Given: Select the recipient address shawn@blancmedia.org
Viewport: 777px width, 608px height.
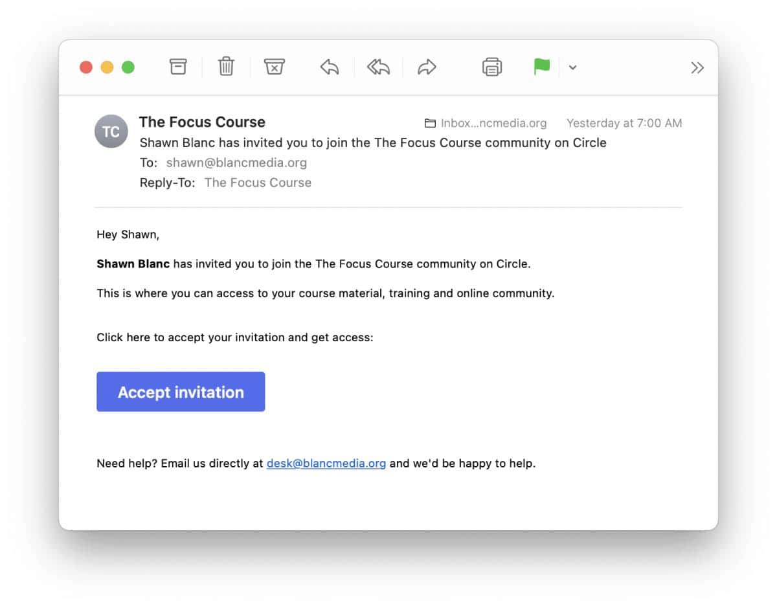Looking at the screenshot, I should coord(236,163).
